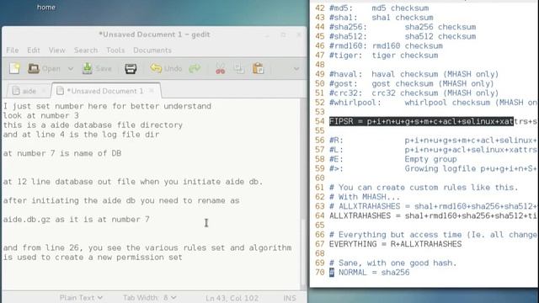Viewport: 539px width, 303px height.
Task: Click '# With MHASH...' on line 62
Action: coord(365,197)
